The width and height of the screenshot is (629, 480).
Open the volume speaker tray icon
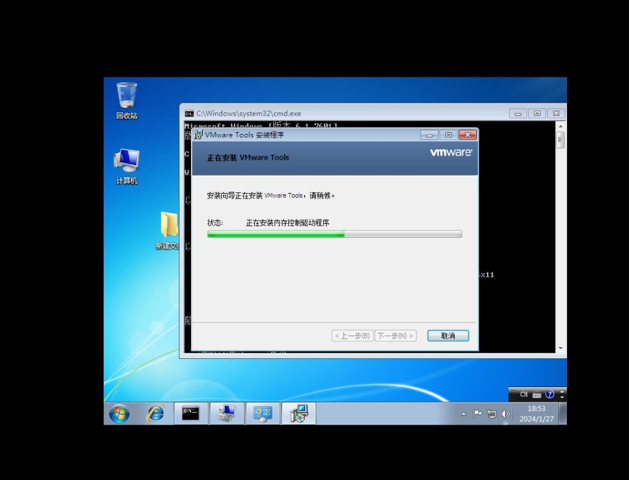[x=506, y=414]
